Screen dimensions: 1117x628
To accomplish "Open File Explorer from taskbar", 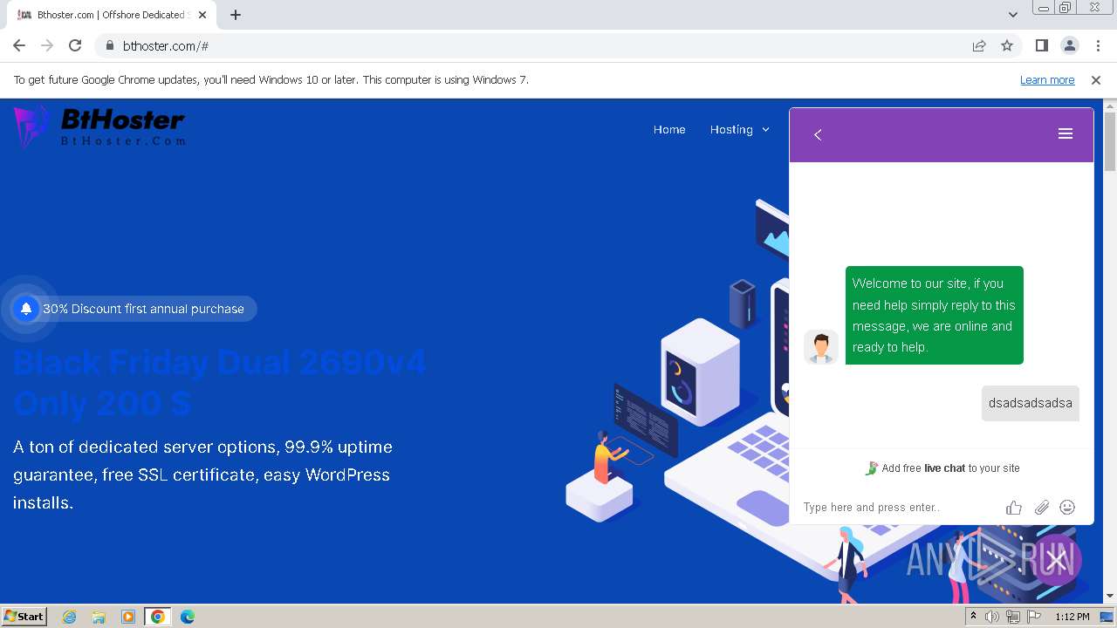I will point(99,617).
